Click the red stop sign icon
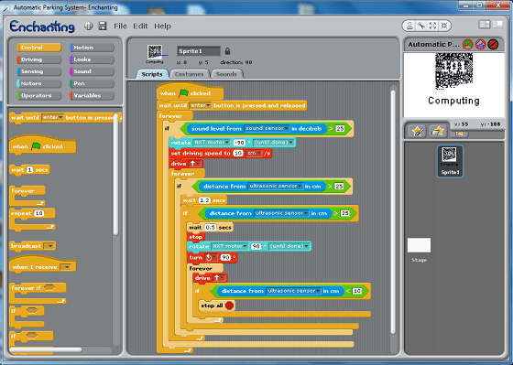This screenshot has width=513, height=365. [493, 44]
